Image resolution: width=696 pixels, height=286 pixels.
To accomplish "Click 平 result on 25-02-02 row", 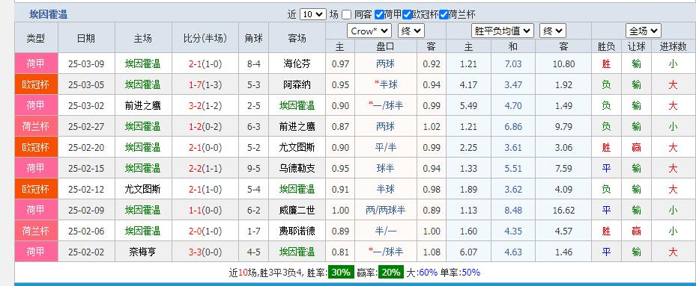I will (606, 252).
